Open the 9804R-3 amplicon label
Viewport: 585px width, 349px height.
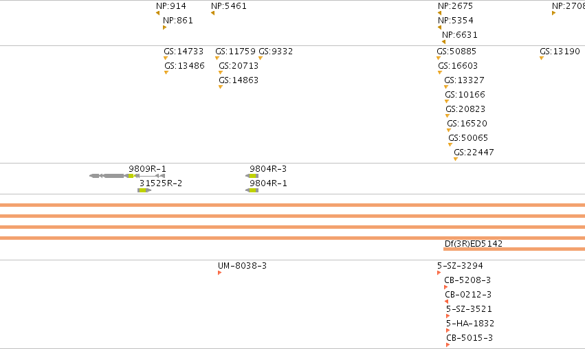[x=268, y=169]
